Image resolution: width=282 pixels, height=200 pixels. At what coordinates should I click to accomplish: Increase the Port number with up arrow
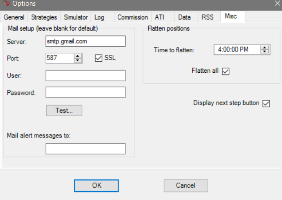tap(78, 56)
